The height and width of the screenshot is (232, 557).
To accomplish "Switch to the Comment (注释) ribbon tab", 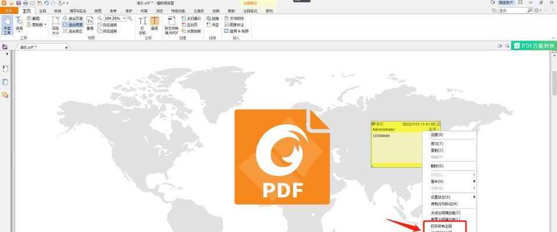I will click(x=42, y=11).
